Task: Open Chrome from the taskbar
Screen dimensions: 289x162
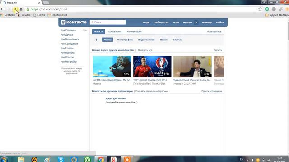Action: [101, 159]
